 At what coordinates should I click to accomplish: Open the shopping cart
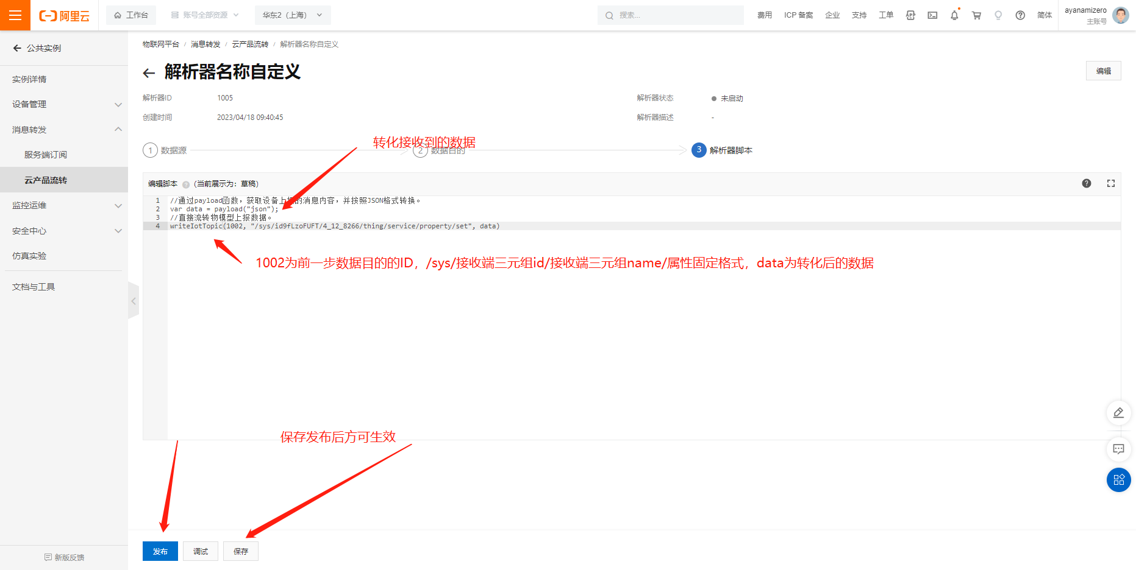coord(976,15)
